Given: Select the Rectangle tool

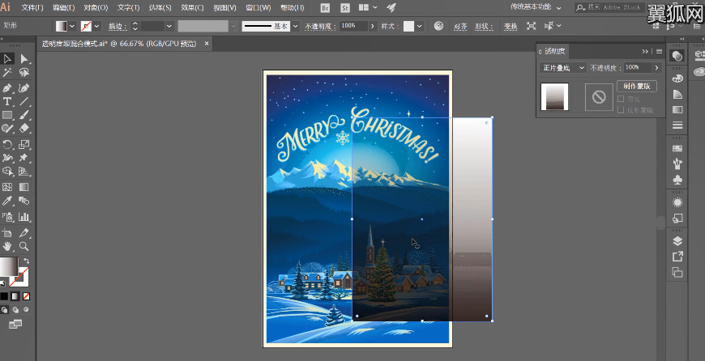Looking at the screenshot, I should click(x=7, y=115).
